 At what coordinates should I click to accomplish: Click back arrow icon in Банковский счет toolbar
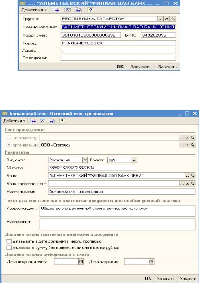pyautogui.click(x=33, y=121)
